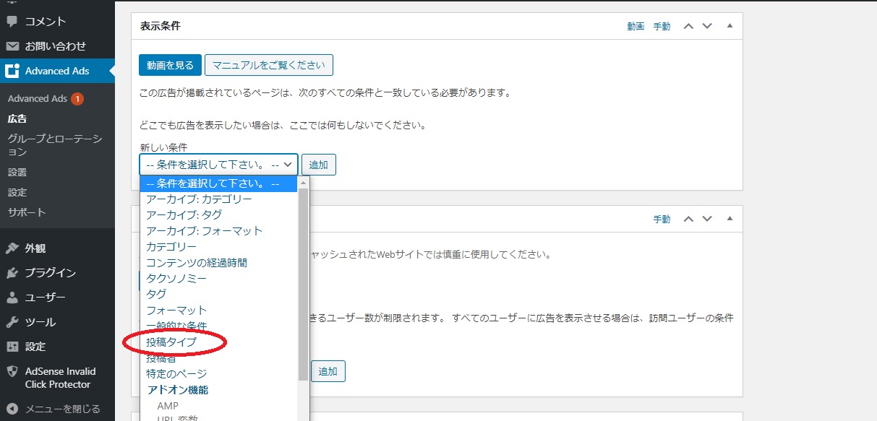
Task: Open the ユーザー users icon
Action: pyautogui.click(x=12, y=298)
